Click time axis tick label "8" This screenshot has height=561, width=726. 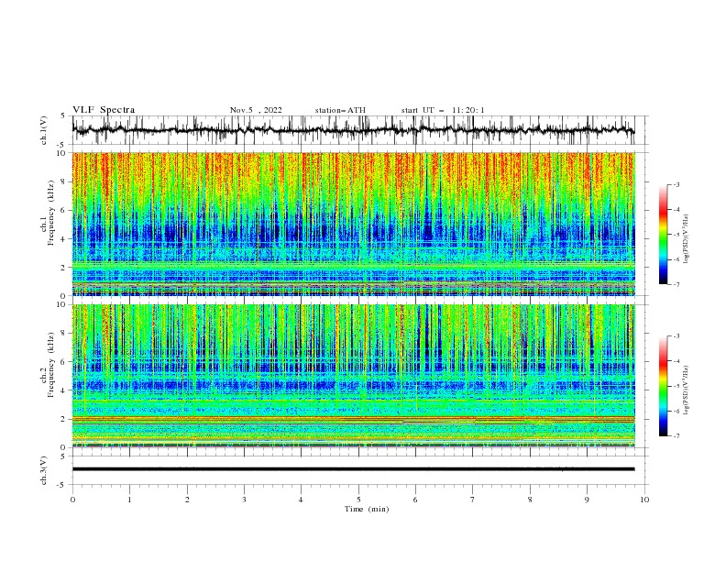click(x=530, y=500)
